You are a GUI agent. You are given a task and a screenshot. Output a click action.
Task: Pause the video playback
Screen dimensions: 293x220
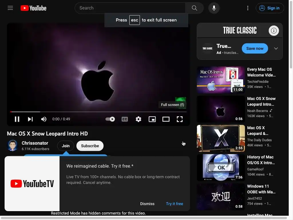17,119
